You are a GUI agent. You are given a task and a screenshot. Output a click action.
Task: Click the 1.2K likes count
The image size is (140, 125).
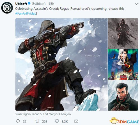click(65, 121)
